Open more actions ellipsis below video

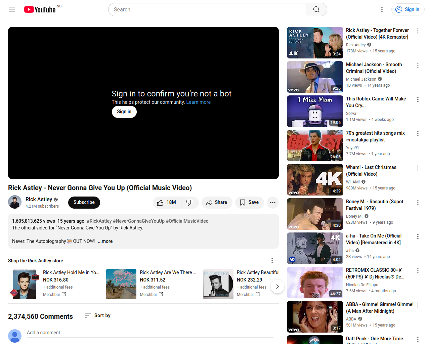point(273,203)
